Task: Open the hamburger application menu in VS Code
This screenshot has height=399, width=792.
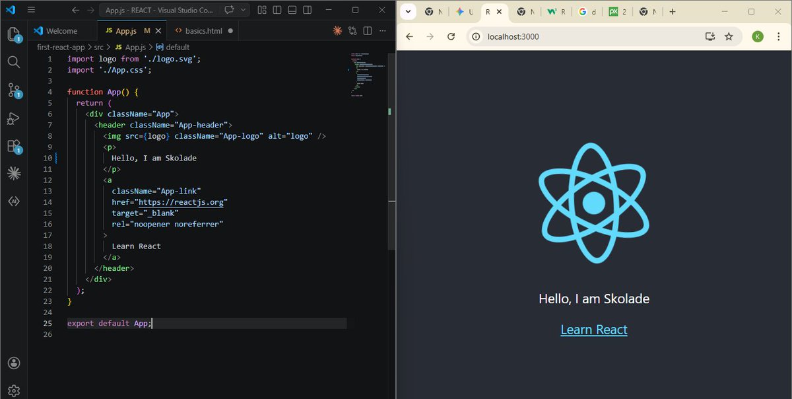Action: (32, 10)
